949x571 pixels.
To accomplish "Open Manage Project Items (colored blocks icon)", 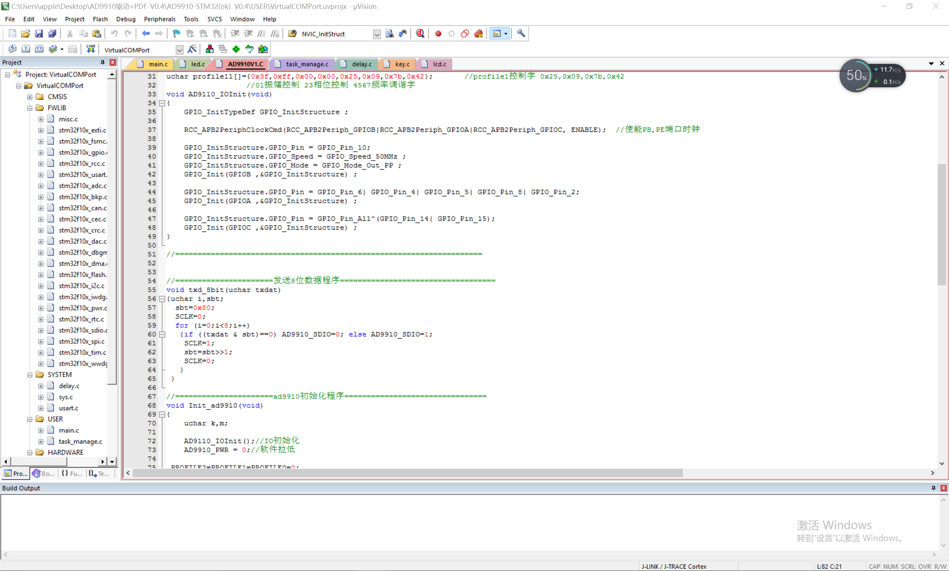I will (209, 49).
